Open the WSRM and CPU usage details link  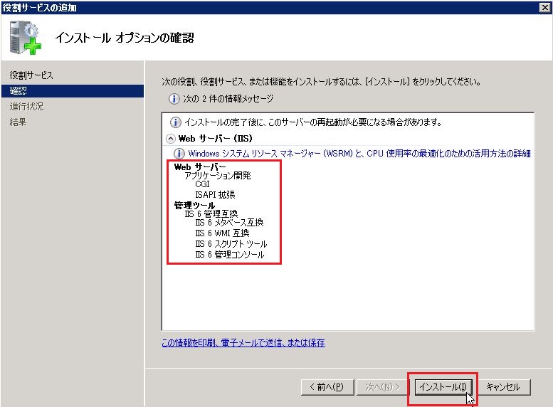coord(359,154)
